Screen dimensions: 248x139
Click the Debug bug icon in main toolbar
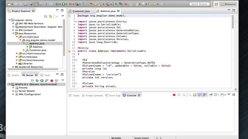coord(57,4)
